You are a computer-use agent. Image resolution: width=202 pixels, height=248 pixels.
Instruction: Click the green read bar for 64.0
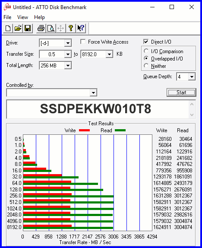coord(61,184)
